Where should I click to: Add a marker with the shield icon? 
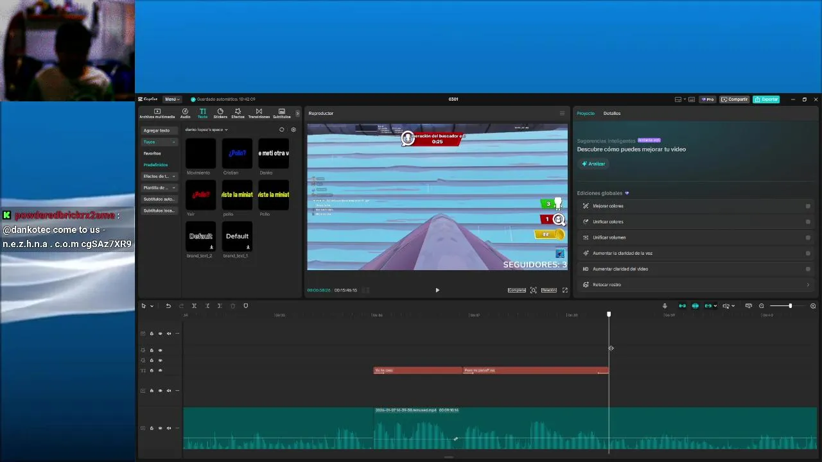245,306
